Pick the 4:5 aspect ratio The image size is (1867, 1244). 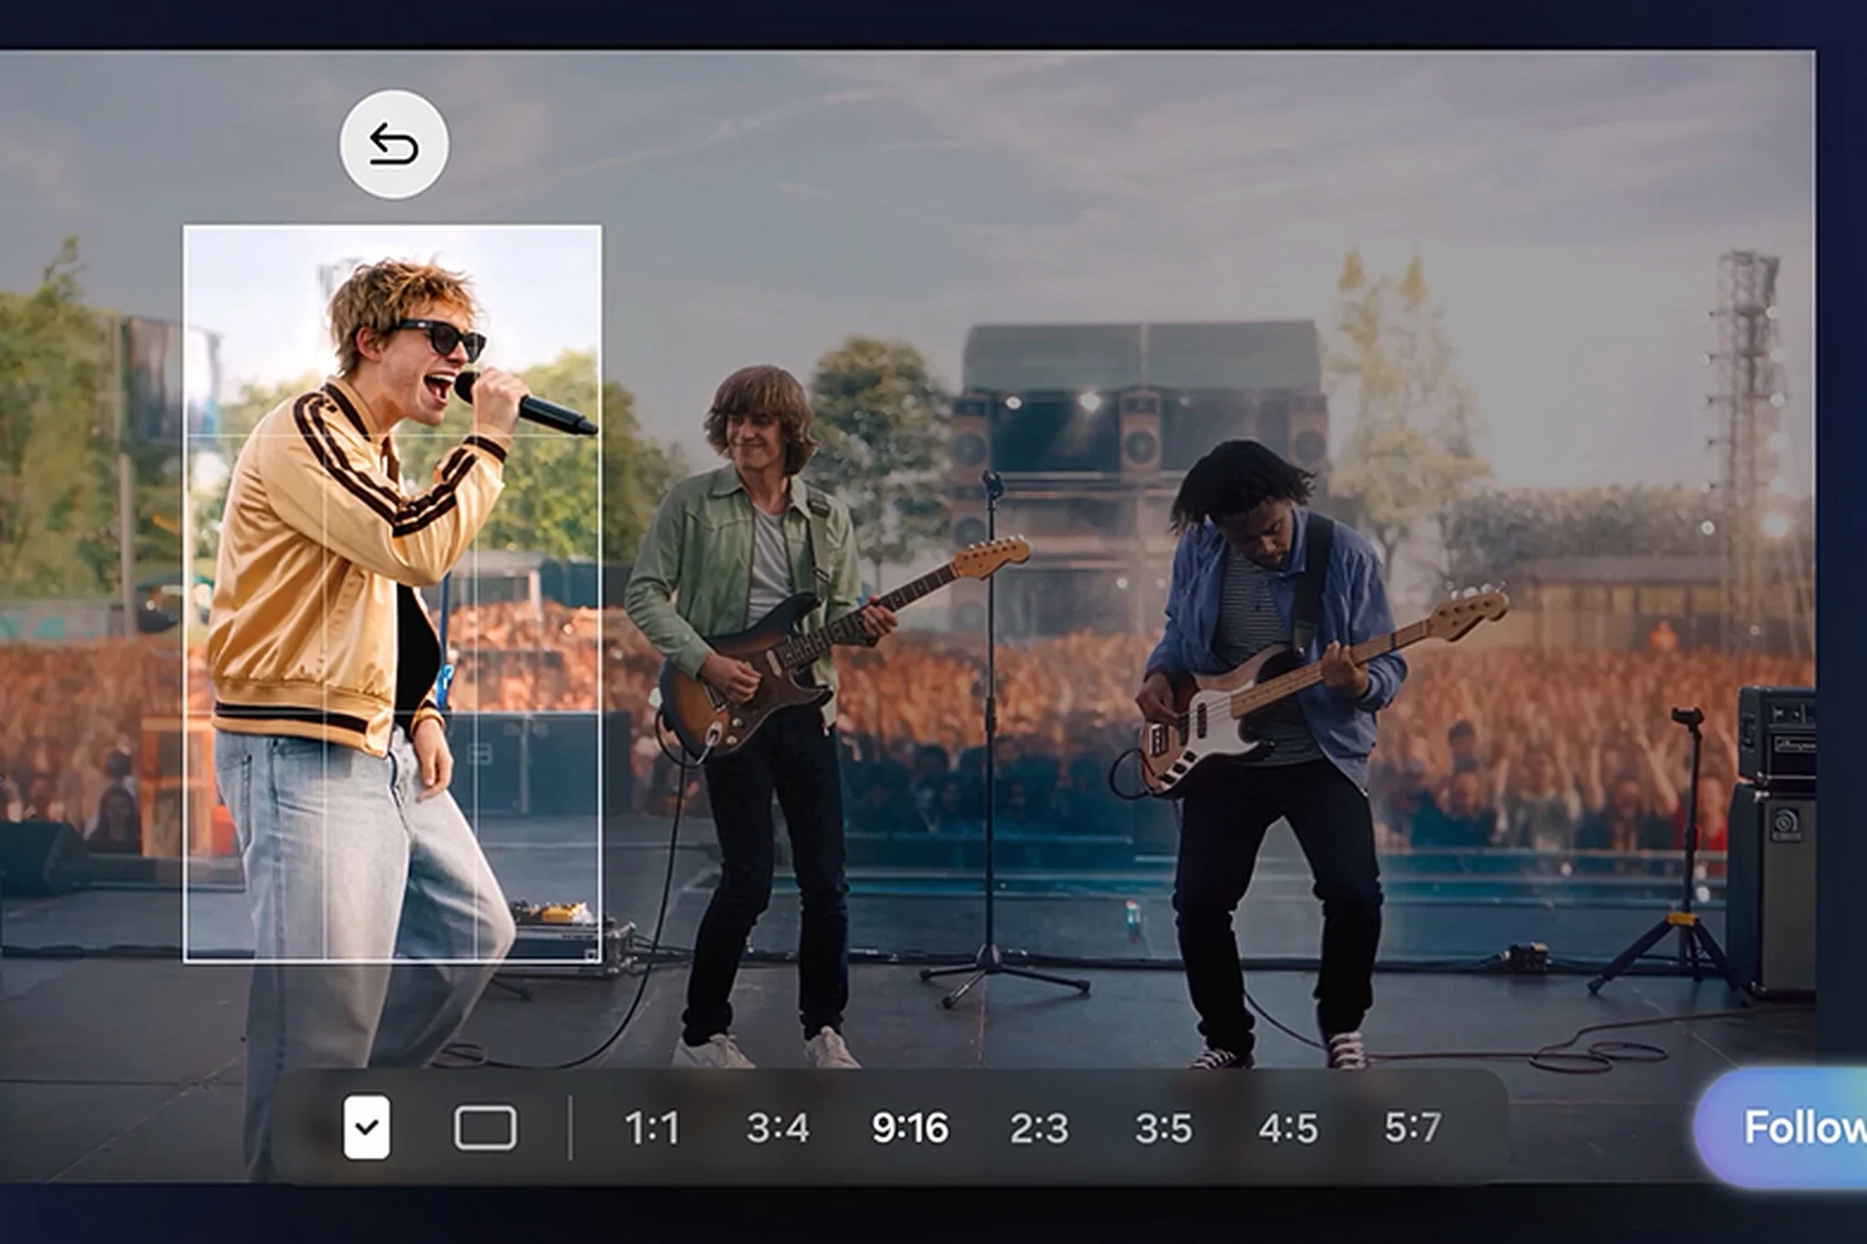pyautogui.click(x=1288, y=1128)
